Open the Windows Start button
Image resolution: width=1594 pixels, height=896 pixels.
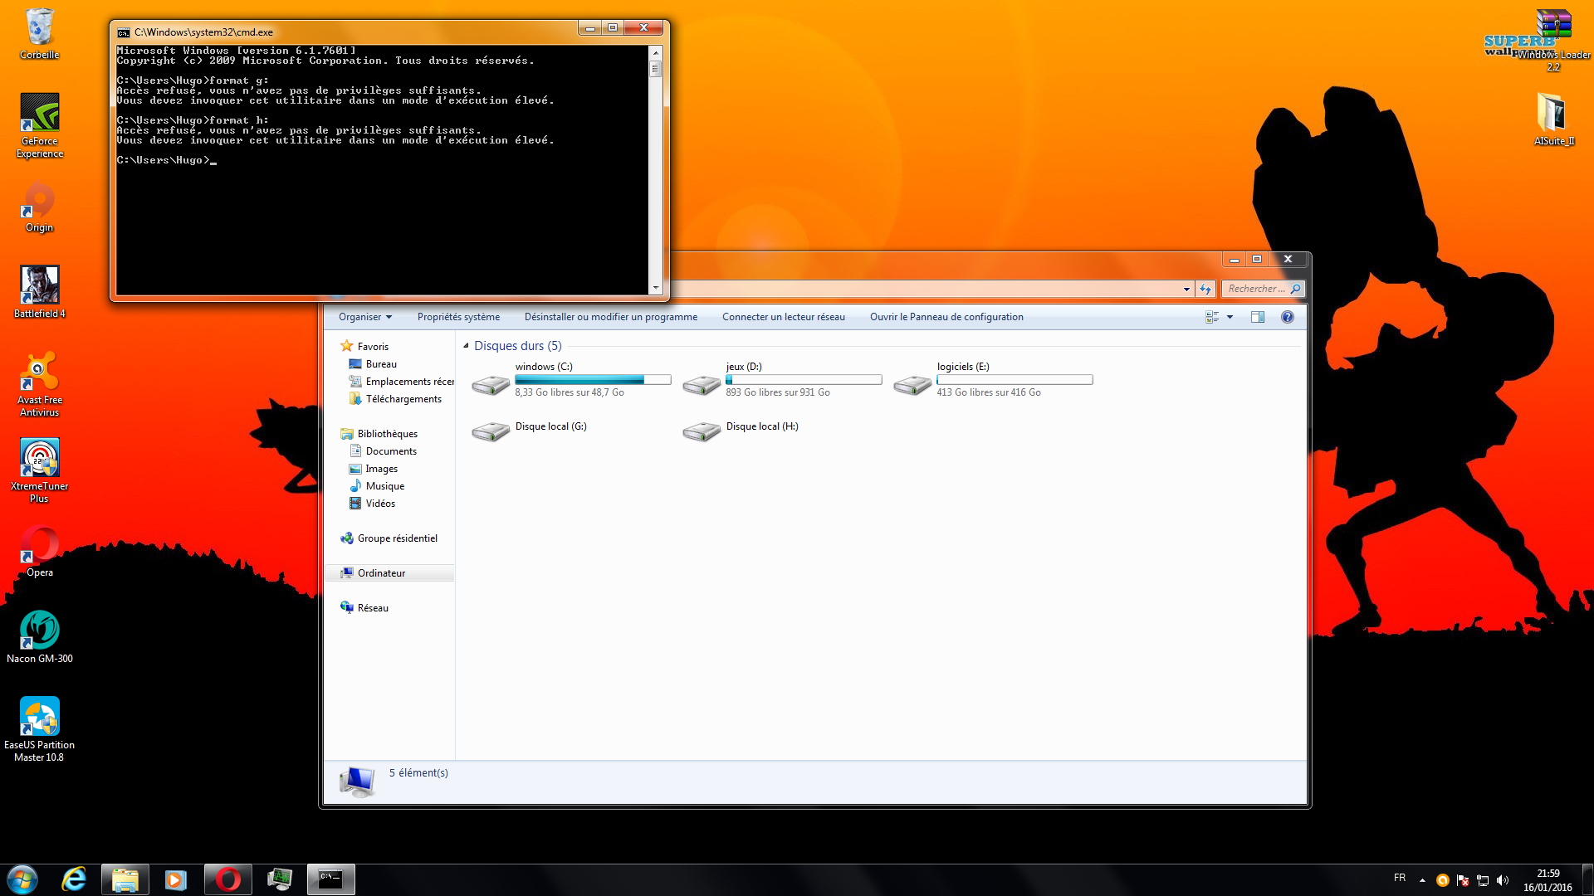pyautogui.click(x=22, y=879)
